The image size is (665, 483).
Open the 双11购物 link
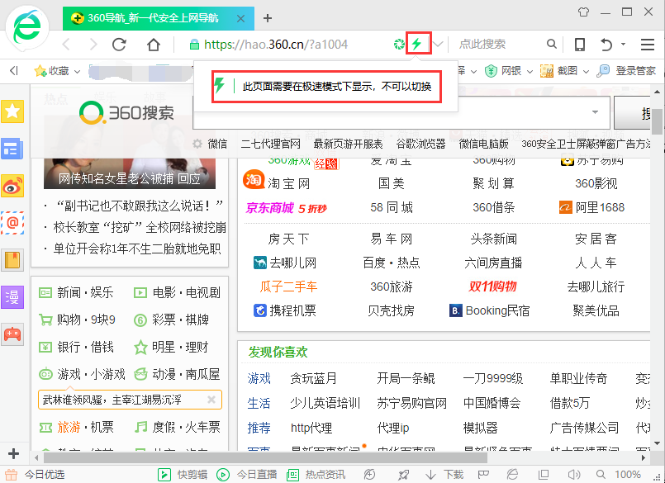493,286
